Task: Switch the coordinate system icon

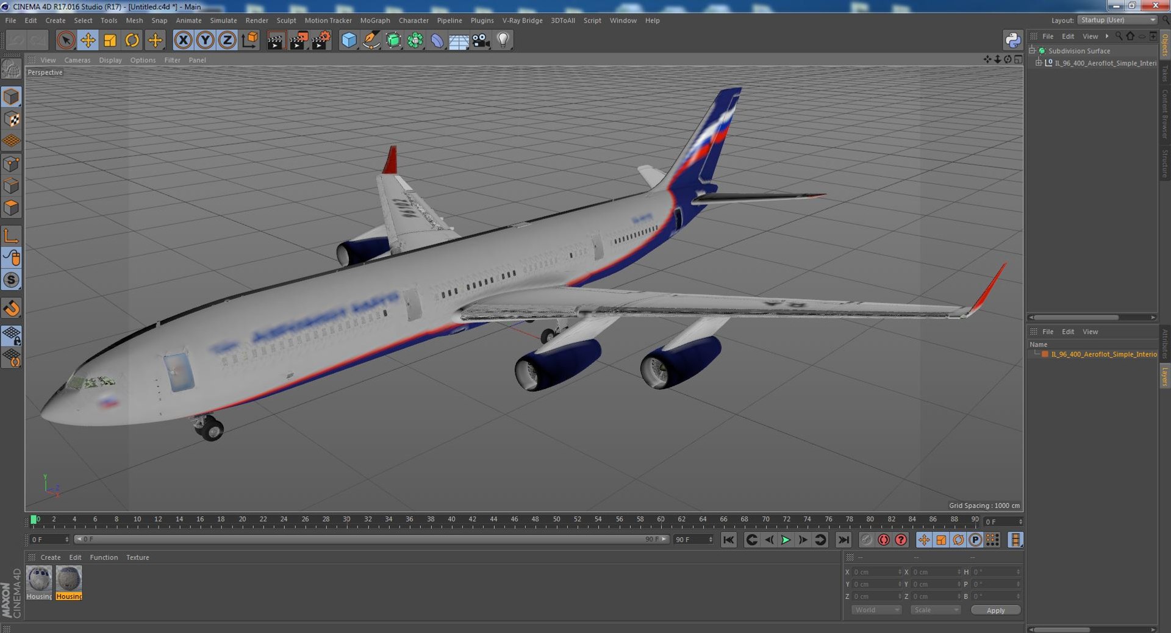Action: (250, 40)
